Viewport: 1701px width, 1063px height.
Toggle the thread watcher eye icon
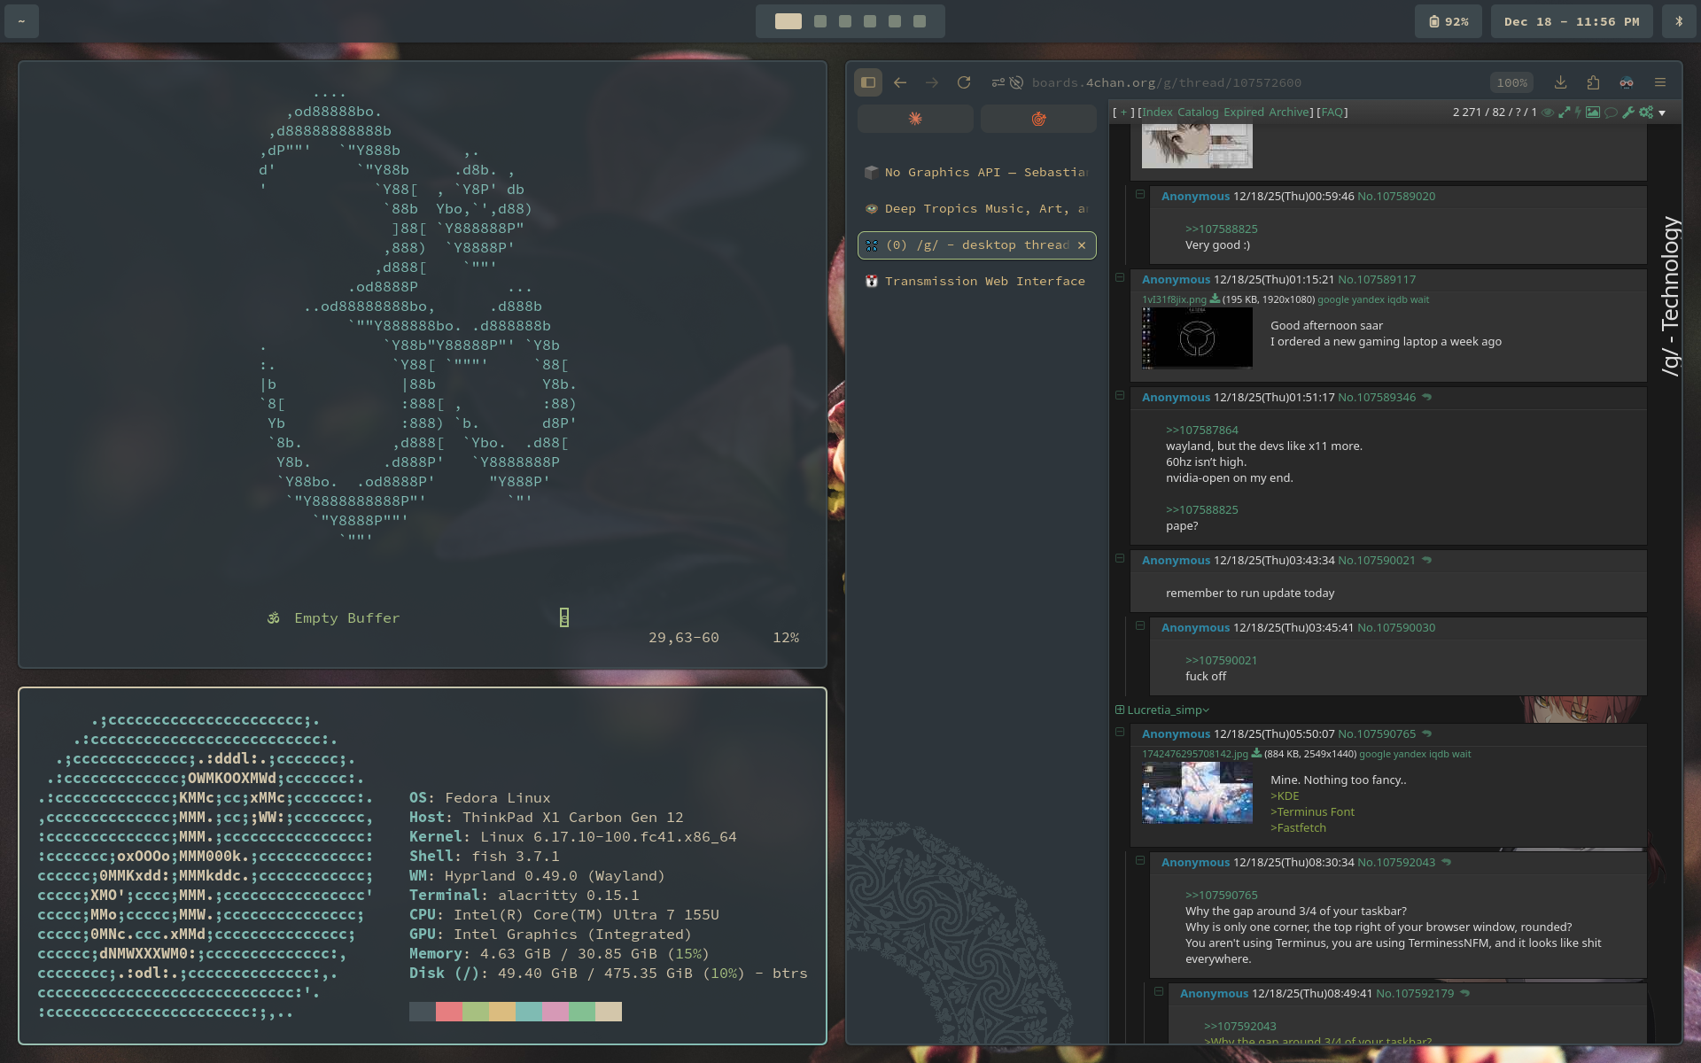(x=1548, y=113)
